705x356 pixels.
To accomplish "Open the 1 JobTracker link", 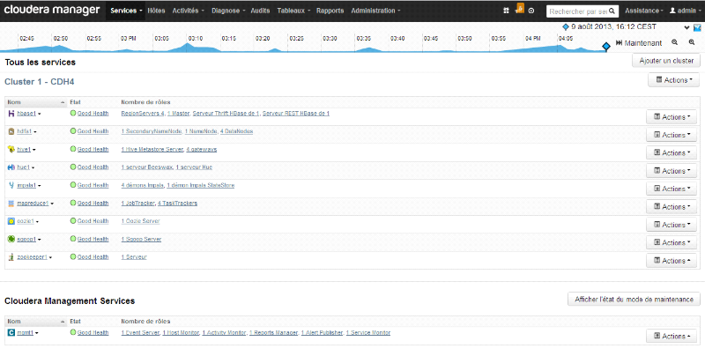I will [137, 204].
